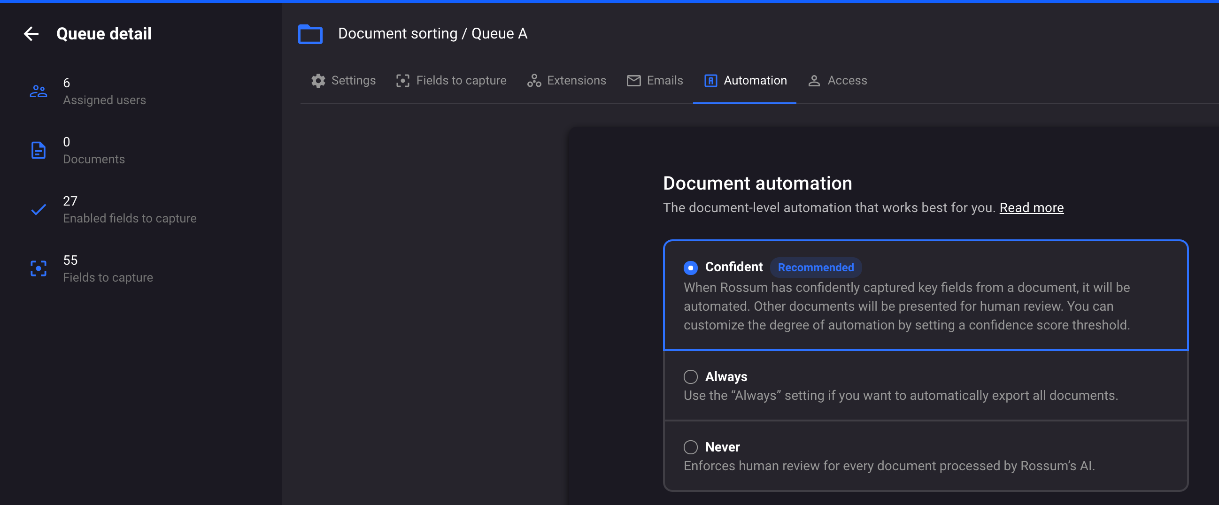Click the Extensions nodes icon

(534, 81)
